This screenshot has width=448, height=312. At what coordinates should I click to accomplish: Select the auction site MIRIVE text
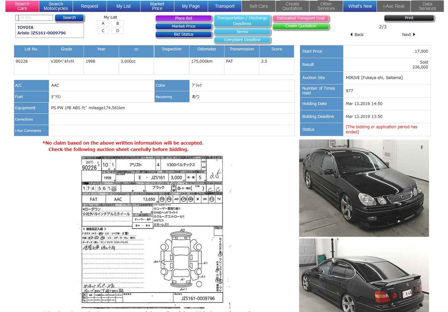click(374, 78)
